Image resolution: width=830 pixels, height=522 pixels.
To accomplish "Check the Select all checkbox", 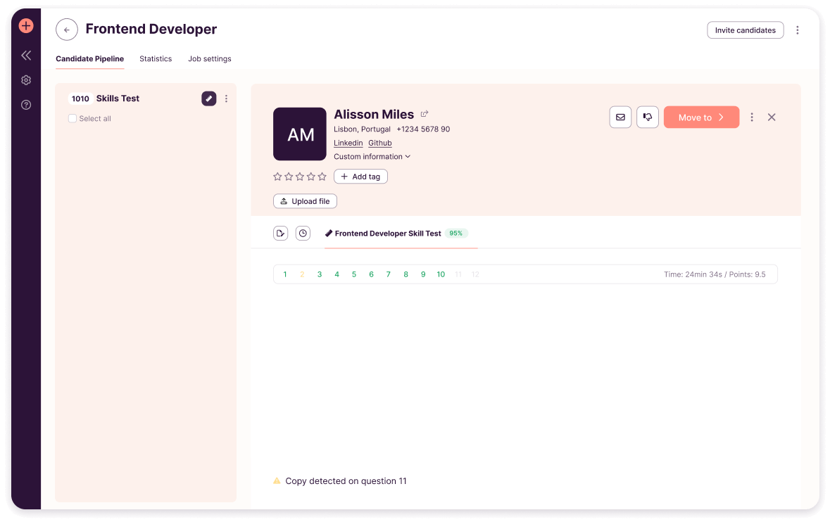I will point(73,119).
